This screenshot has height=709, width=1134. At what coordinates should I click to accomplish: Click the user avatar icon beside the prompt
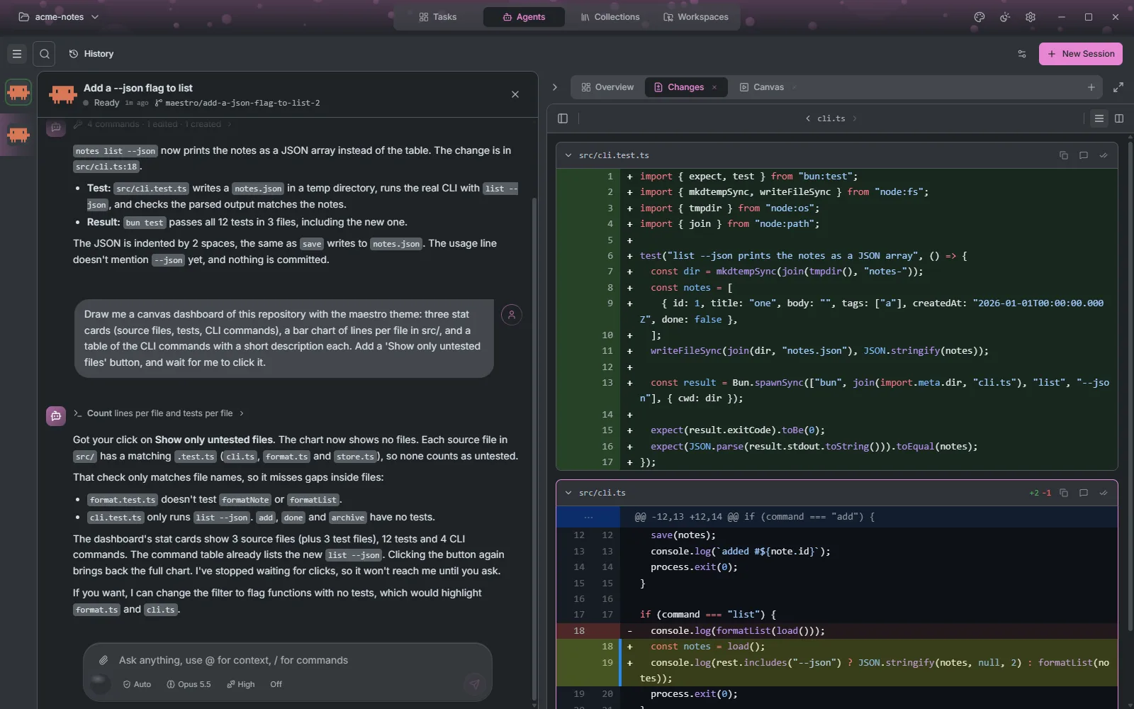click(512, 315)
